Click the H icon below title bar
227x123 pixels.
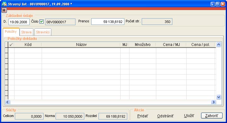click(x=4, y=10)
